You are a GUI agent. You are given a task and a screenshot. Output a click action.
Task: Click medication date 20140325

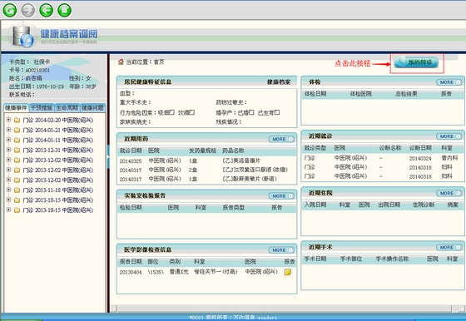pos(131,161)
